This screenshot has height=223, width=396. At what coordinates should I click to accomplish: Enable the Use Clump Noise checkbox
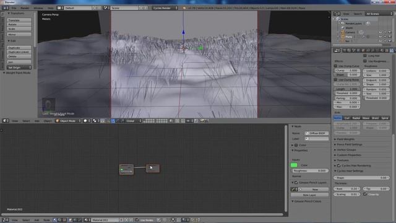335,79
